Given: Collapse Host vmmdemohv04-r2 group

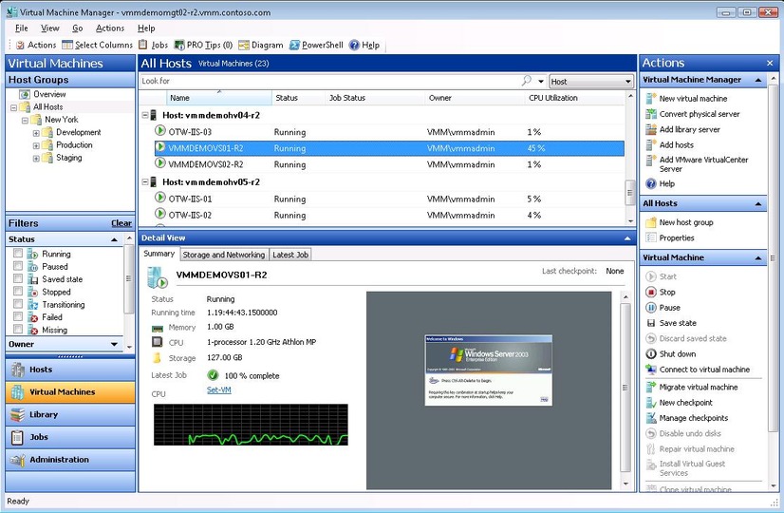Looking at the screenshot, I should [145, 115].
